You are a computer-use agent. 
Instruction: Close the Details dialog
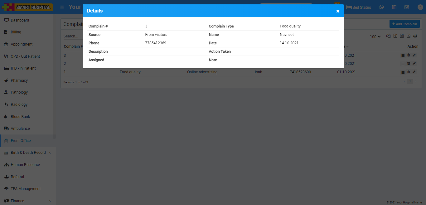tap(338, 11)
